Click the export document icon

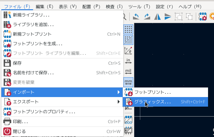coord(7,102)
